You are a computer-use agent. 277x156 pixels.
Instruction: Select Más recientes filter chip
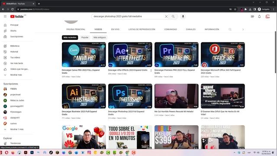click(x=70, y=38)
